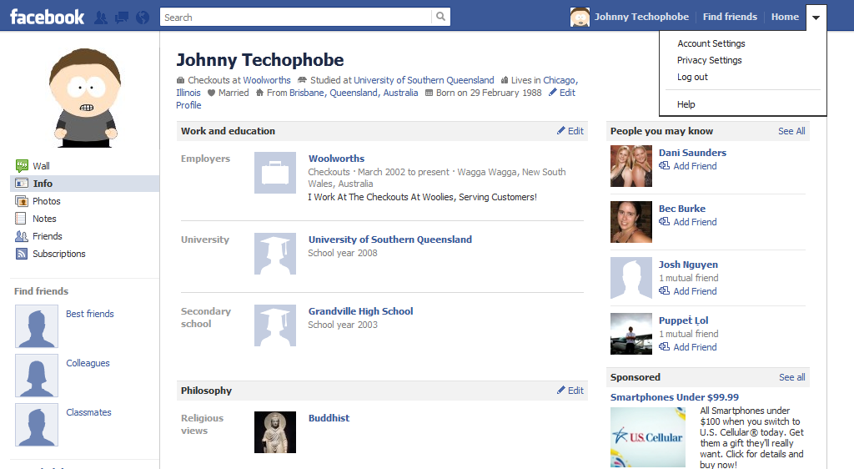The image size is (854, 469).
Task: Open Privacy Settings from dropdown menu
Action: 709,60
